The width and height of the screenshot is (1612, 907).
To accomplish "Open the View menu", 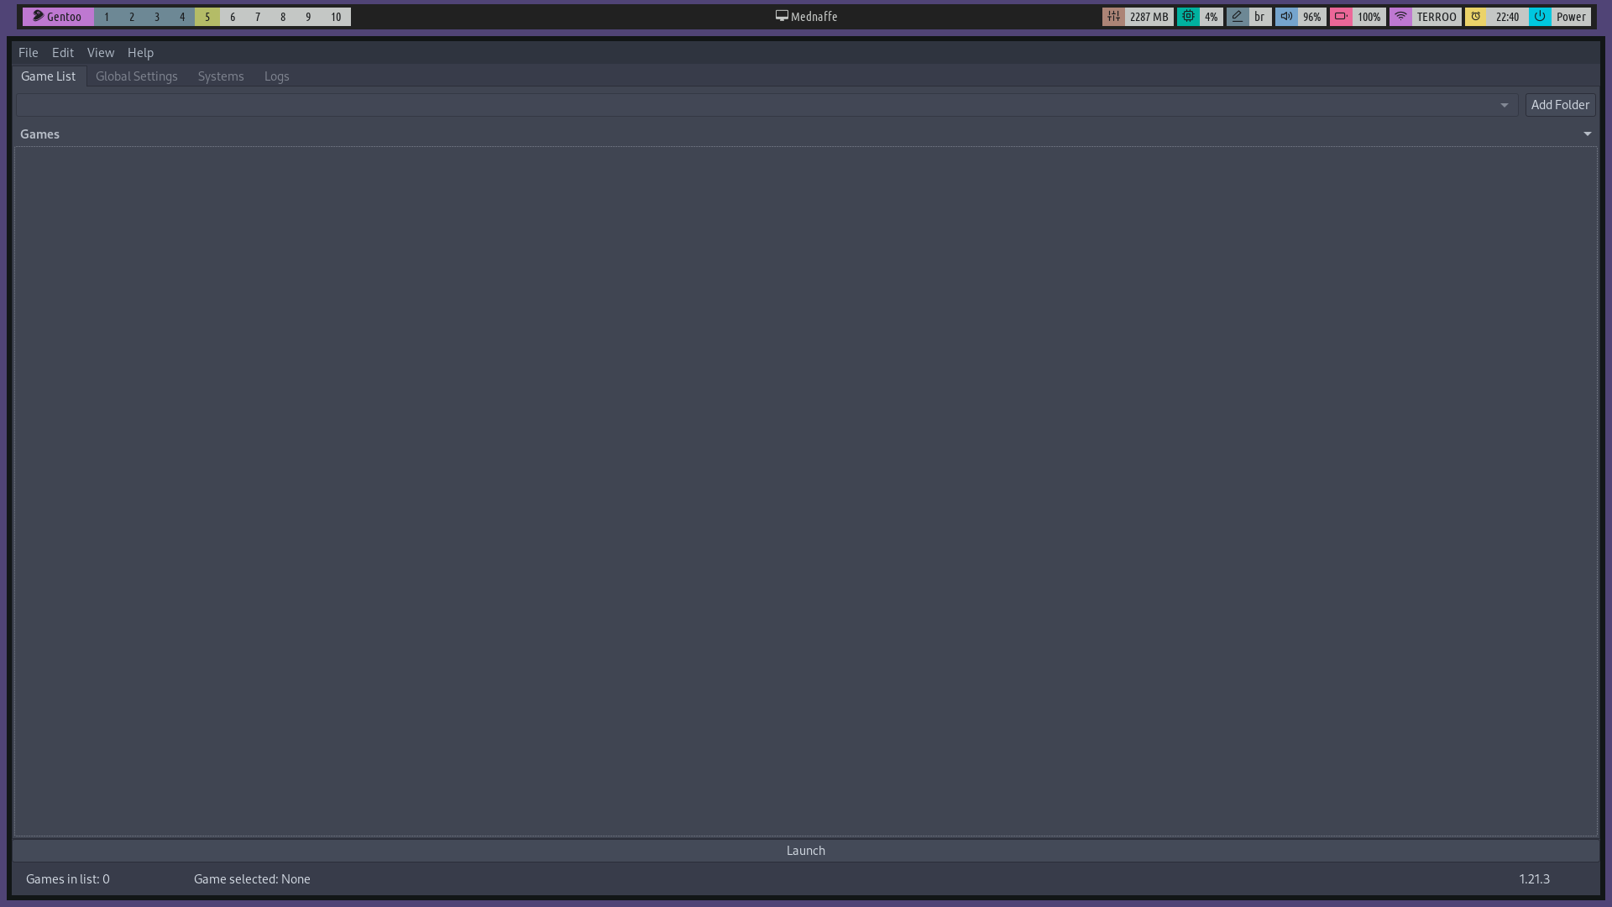I will click(101, 52).
